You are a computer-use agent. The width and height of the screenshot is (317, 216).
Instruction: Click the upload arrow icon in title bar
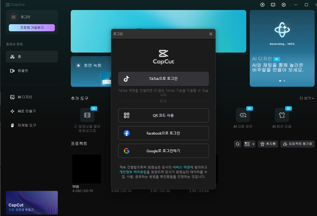click(x=262, y=5)
